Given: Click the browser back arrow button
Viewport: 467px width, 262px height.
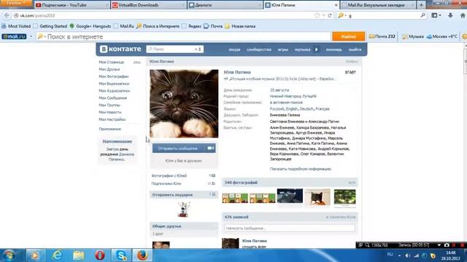Looking at the screenshot, I should 7,15.
